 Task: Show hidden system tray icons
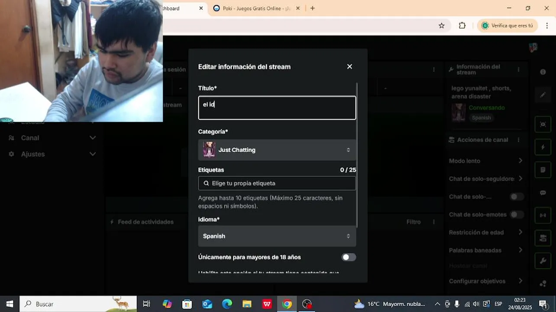click(x=437, y=304)
